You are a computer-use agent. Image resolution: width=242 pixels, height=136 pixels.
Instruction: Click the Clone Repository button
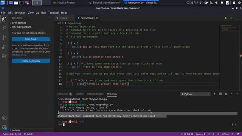(x=31, y=61)
